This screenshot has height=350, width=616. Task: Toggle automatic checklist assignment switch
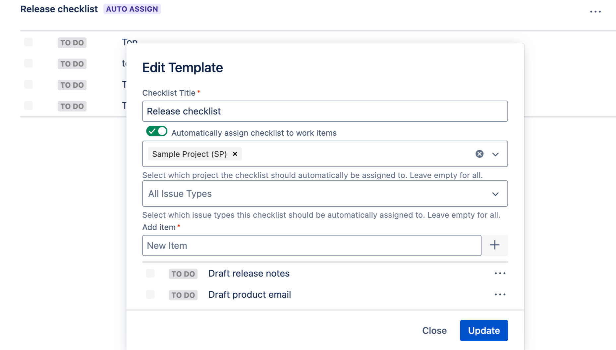point(157,131)
